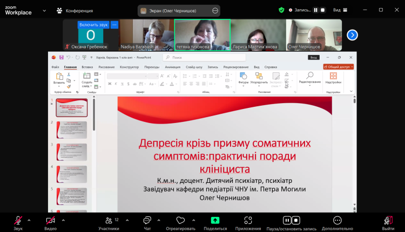Turn on camera with the Видео button
The height and width of the screenshot is (232, 405).
[x=50, y=221]
